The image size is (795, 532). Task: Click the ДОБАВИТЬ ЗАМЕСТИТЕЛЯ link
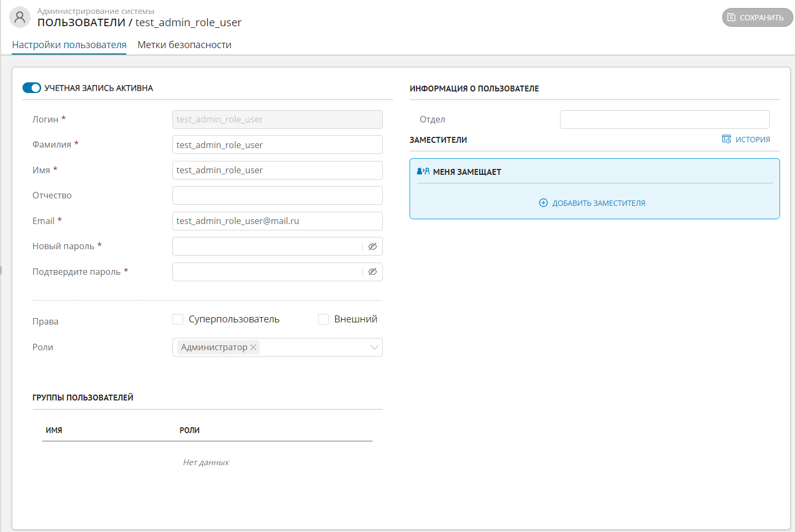599,203
